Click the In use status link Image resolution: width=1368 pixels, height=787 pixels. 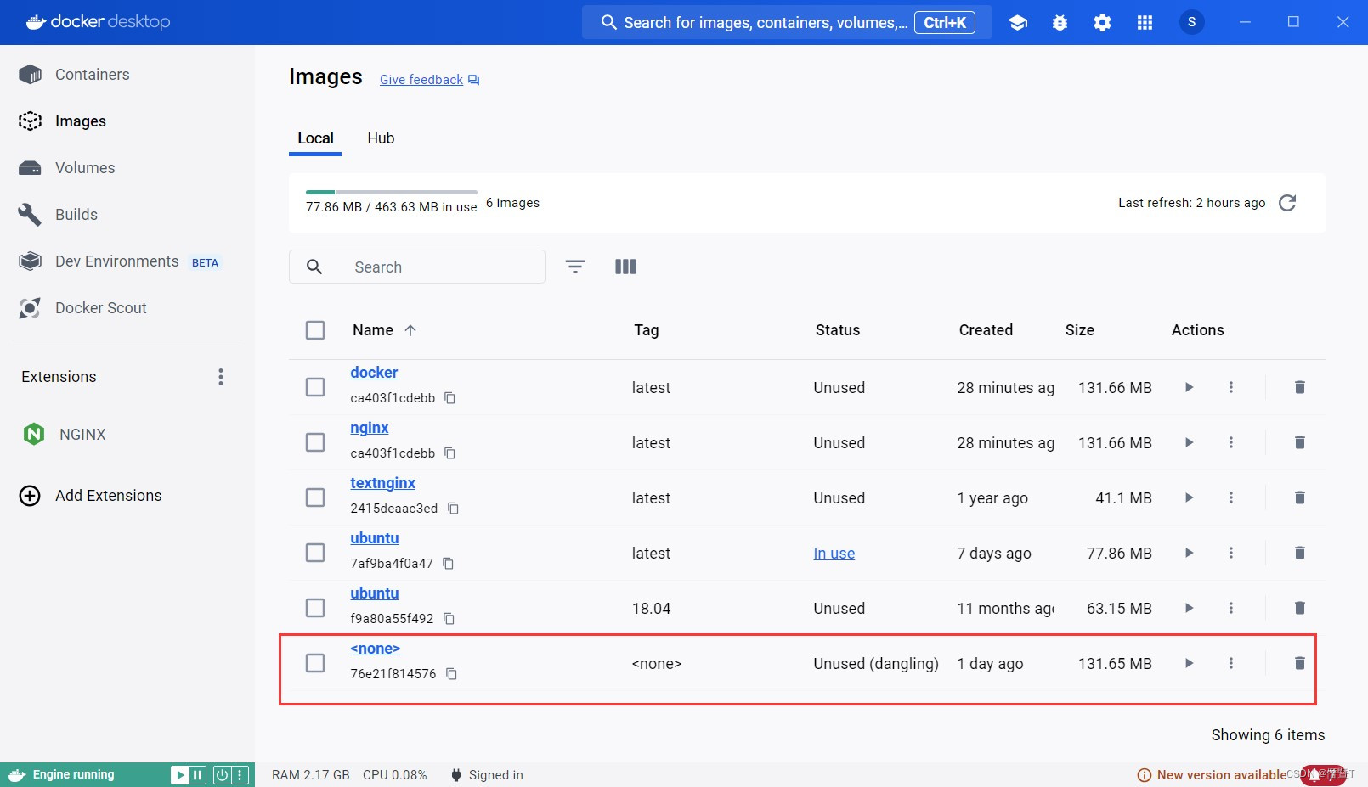point(834,554)
